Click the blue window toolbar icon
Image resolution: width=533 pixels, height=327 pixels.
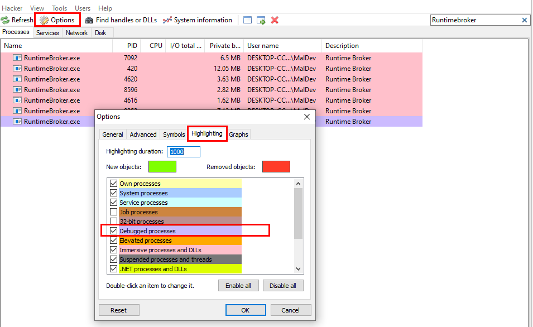pyautogui.click(x=247, y=21)
